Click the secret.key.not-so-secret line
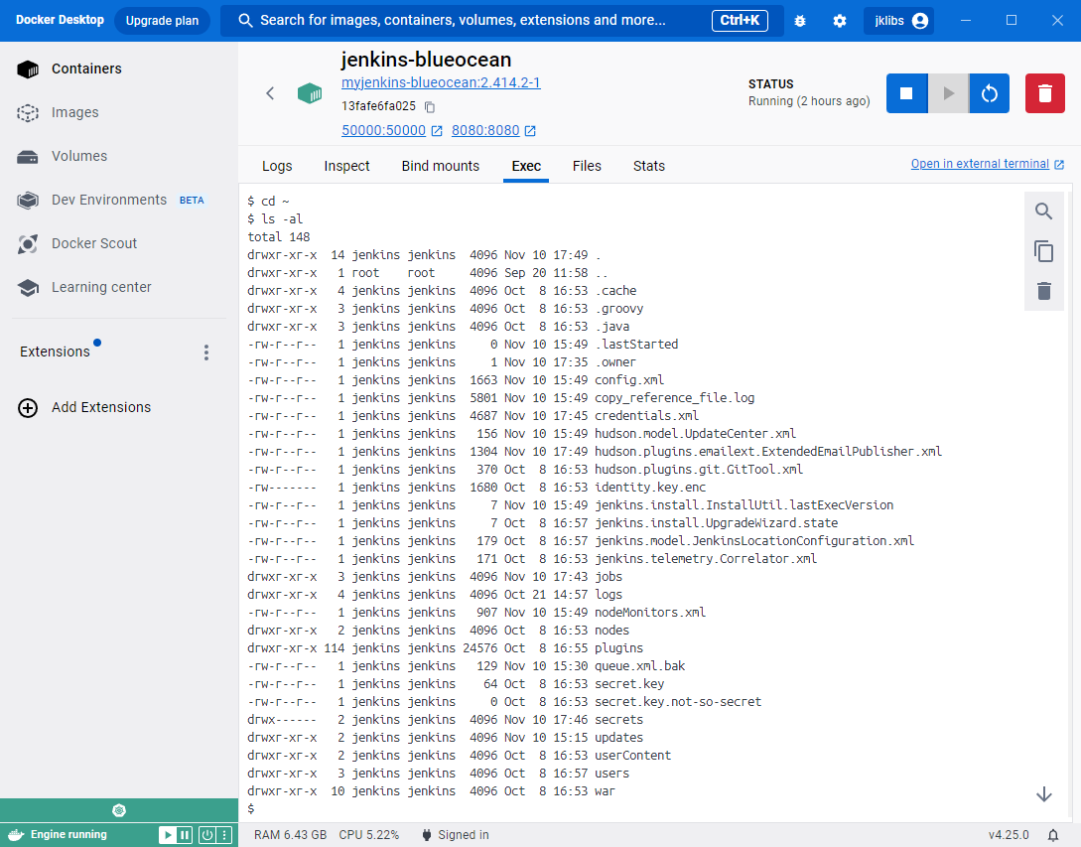 click(504, 702)
